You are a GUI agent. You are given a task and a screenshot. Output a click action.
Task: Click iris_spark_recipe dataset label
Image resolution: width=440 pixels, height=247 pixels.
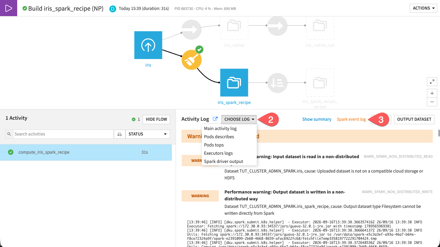[234, 102]
